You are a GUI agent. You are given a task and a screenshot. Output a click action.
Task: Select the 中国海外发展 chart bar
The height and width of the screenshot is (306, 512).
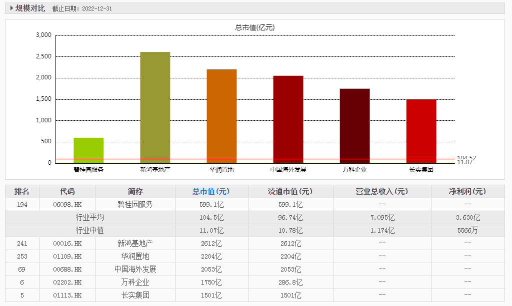(288, 119)
